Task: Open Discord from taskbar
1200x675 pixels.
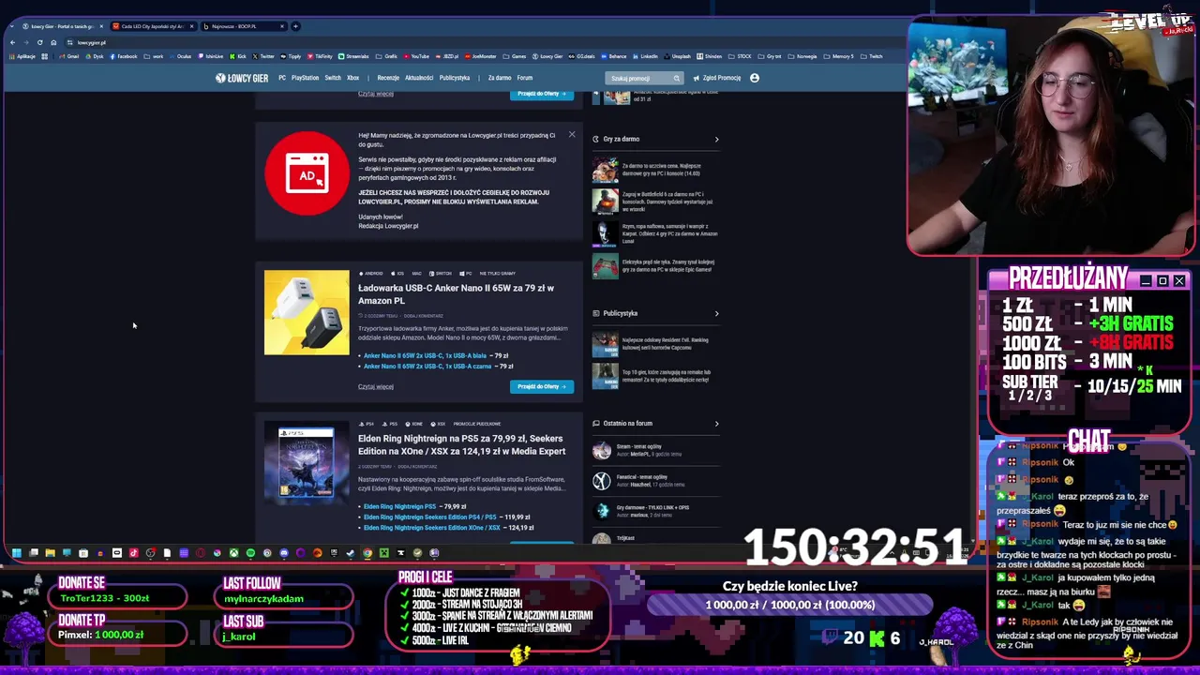Action: pos(284,553)
